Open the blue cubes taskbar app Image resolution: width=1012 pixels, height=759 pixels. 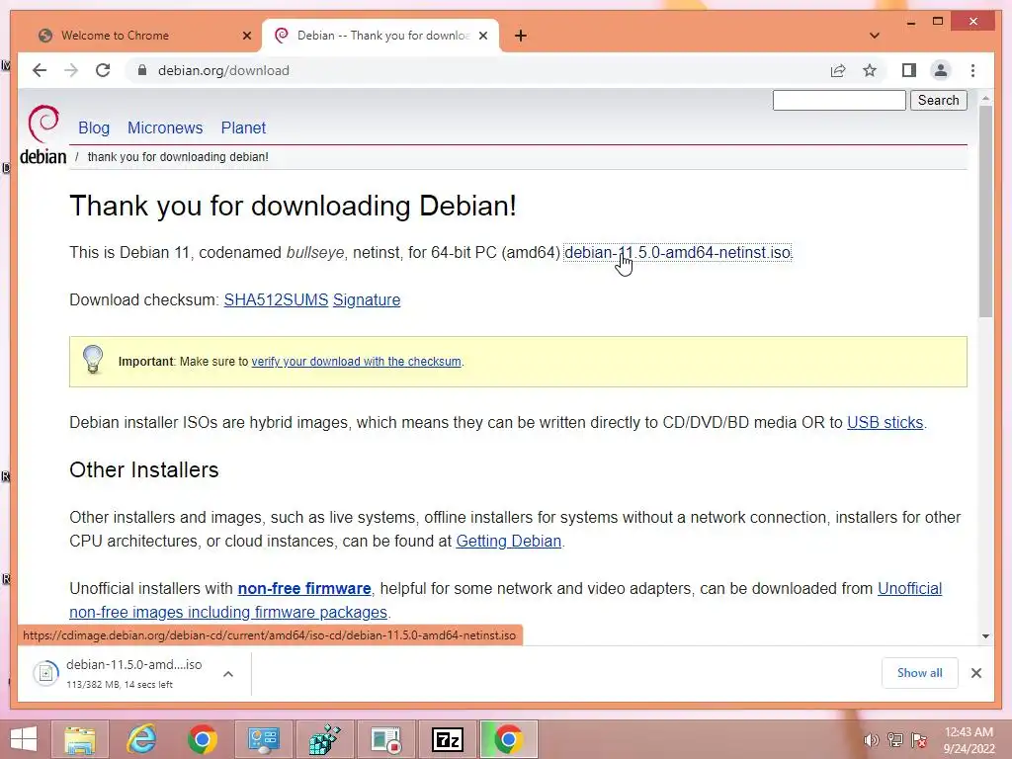tap(324, 739)
